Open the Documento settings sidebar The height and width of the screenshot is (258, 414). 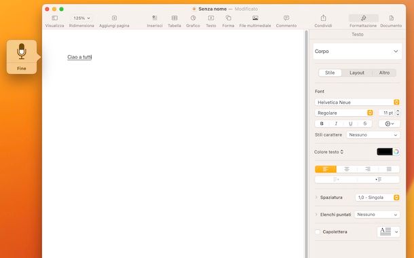391,21
